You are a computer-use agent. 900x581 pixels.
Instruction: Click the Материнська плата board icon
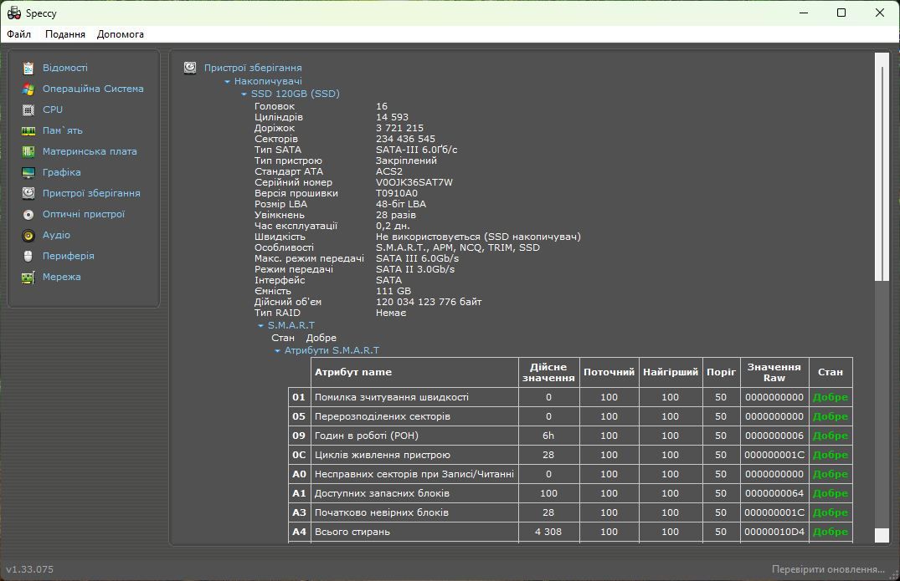click(x=28, y=152)
